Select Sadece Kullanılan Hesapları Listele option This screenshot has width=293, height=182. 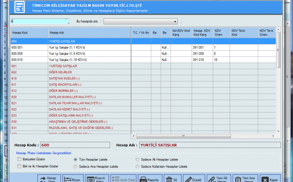coord(137,167)
